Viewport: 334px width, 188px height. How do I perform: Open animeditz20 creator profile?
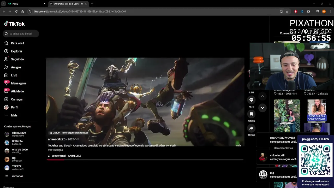coord(57,139)
